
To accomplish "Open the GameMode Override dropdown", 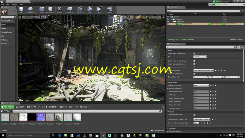I will pos(201,86).
